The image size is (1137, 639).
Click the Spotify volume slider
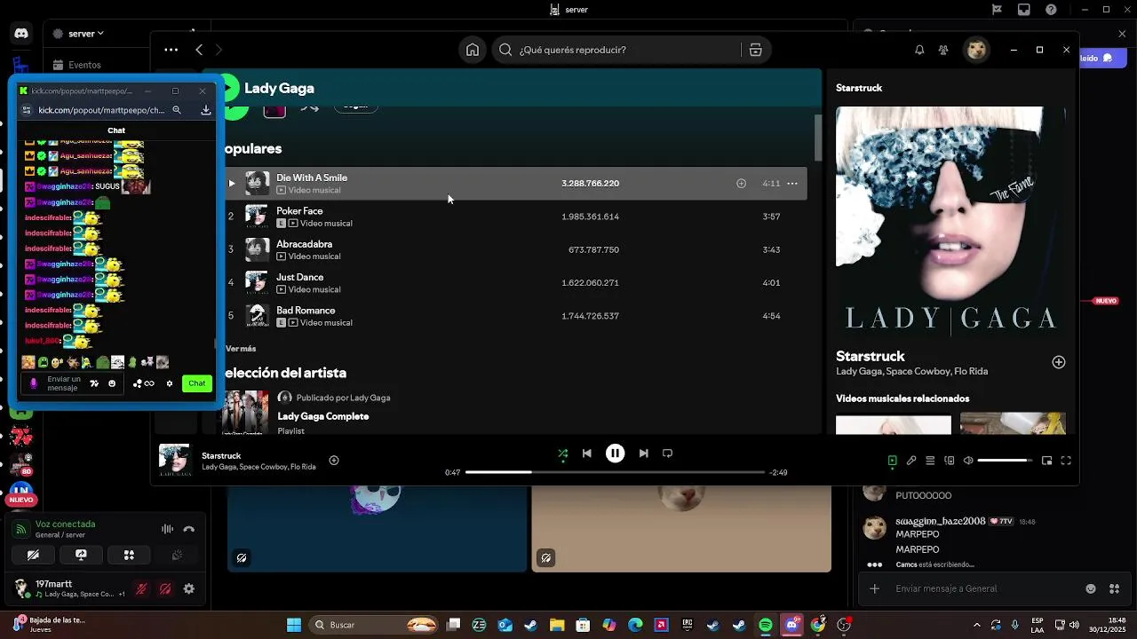[1006, 461]
